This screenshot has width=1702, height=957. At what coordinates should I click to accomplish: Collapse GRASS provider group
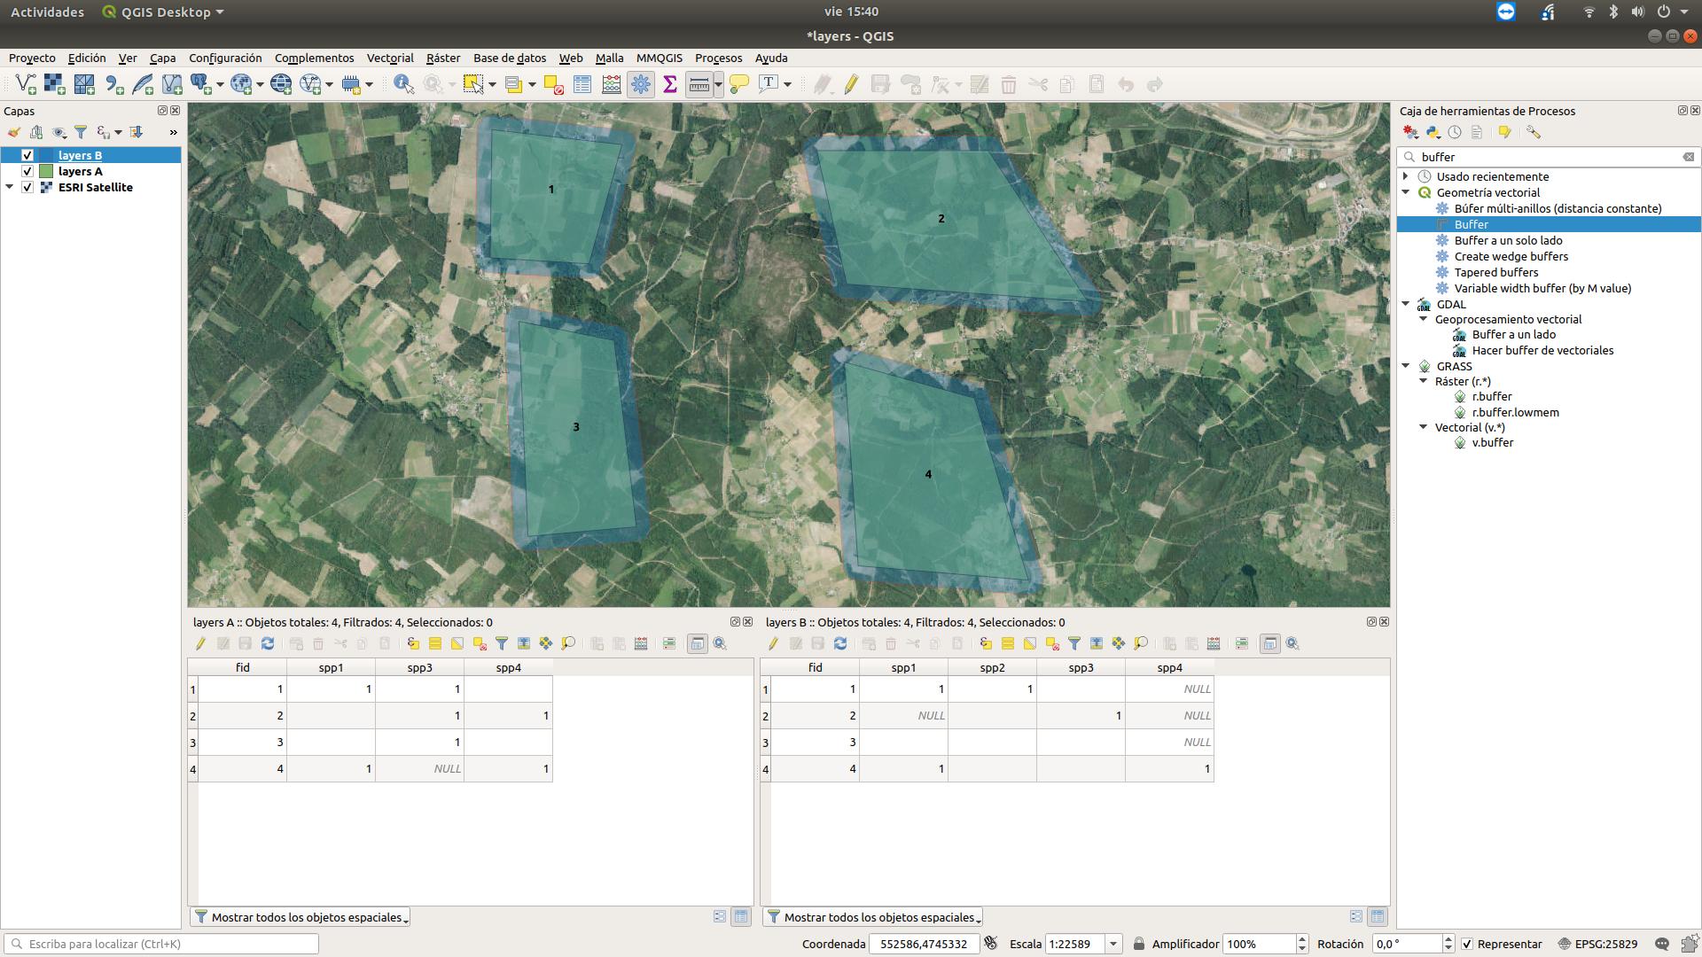tap(1406, 366)
